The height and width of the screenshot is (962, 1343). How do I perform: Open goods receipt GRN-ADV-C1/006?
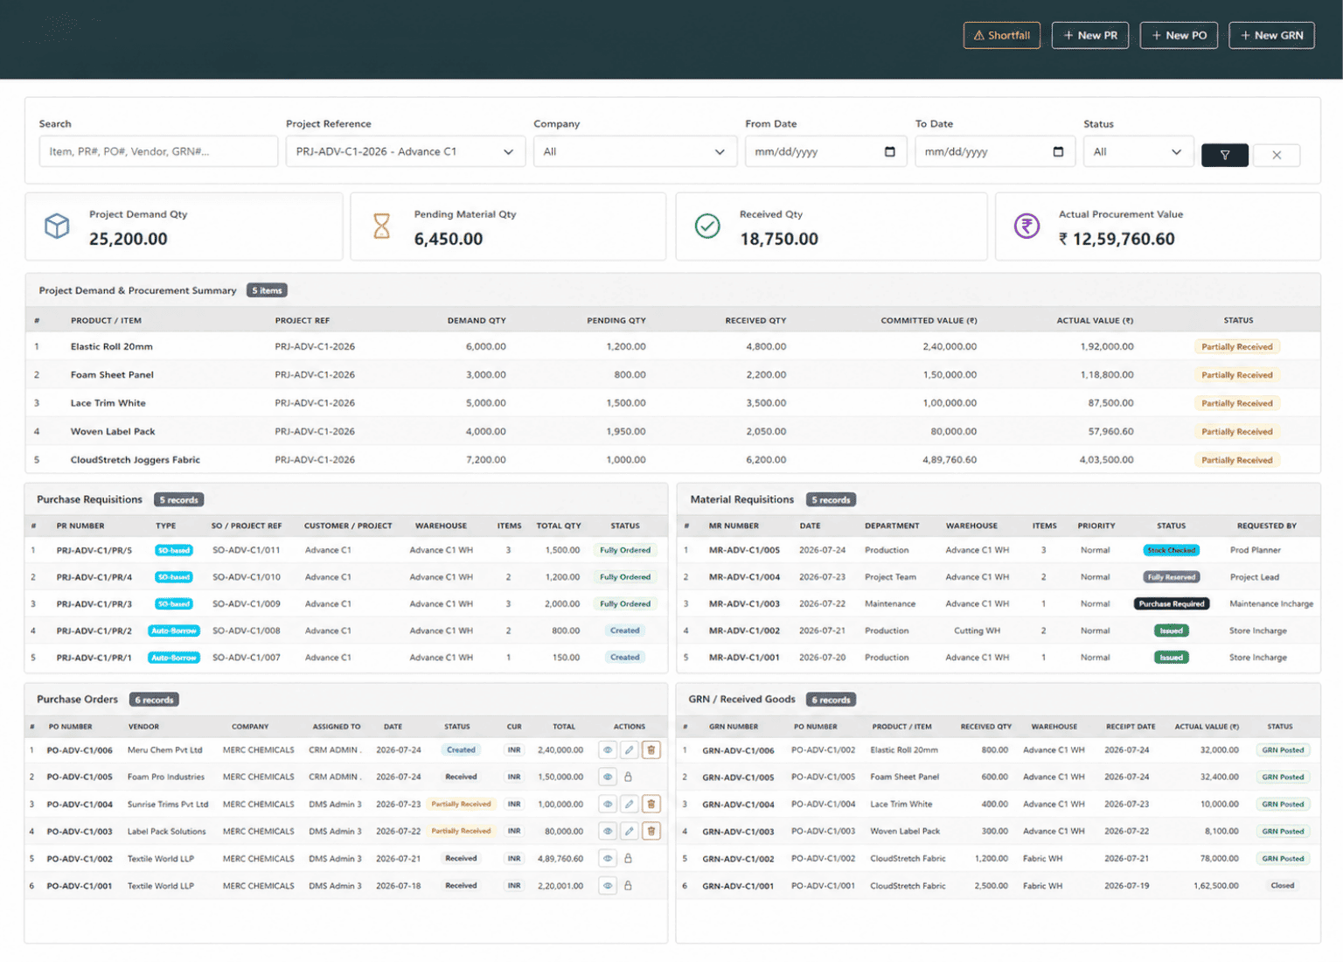[x=738, y=750]
